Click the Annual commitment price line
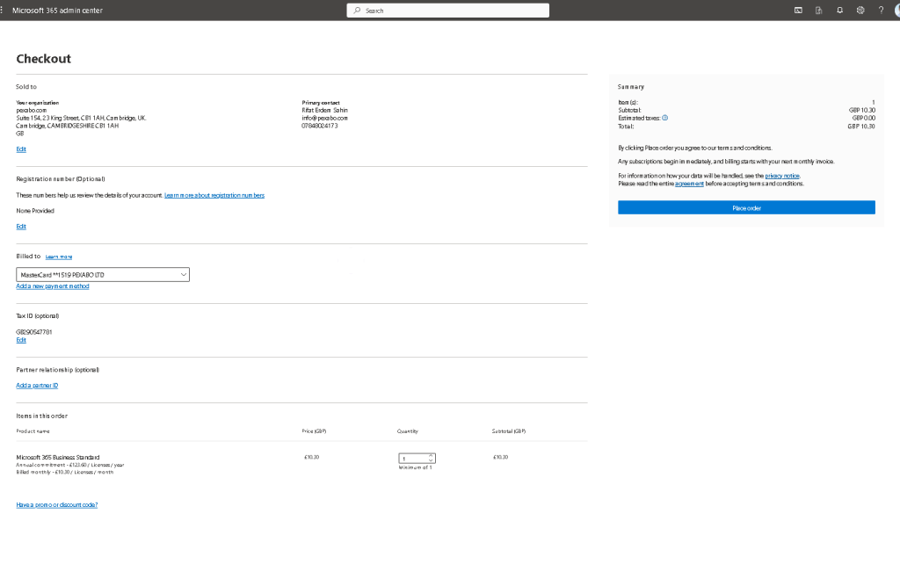This screenshot has width=900, height=579. [70, 465]
